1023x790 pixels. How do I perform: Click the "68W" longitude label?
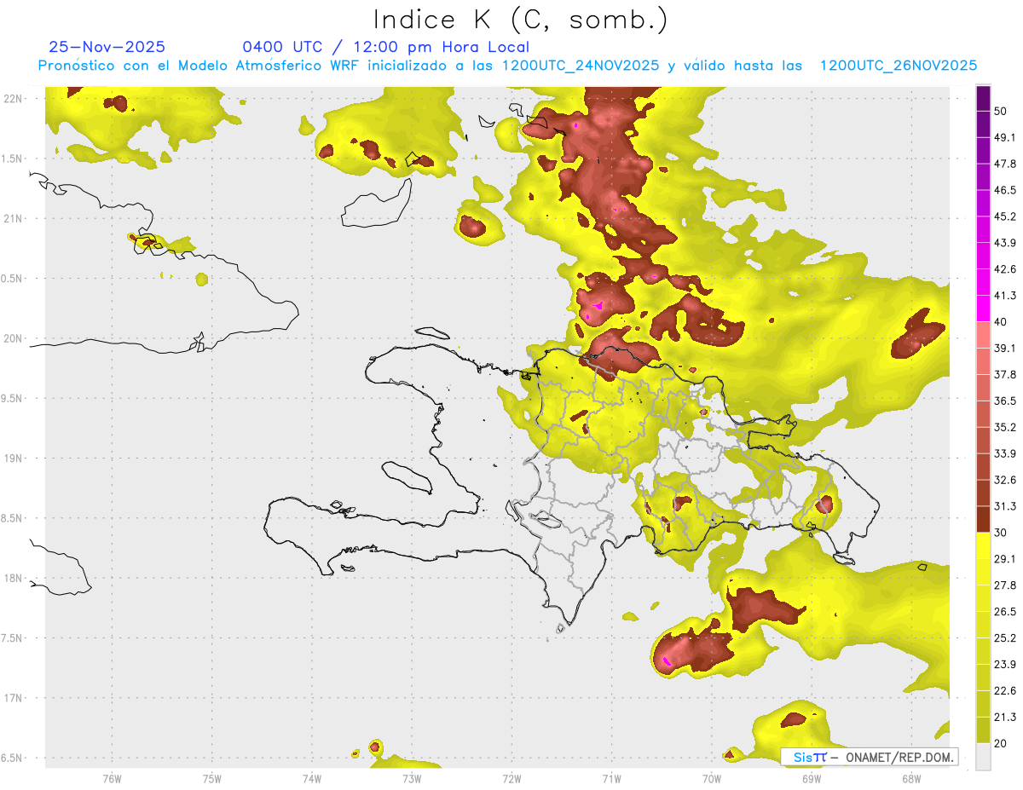tap(911, 778)
